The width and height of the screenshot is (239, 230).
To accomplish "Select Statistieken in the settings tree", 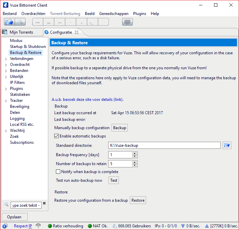I will (x=20, y=95).
